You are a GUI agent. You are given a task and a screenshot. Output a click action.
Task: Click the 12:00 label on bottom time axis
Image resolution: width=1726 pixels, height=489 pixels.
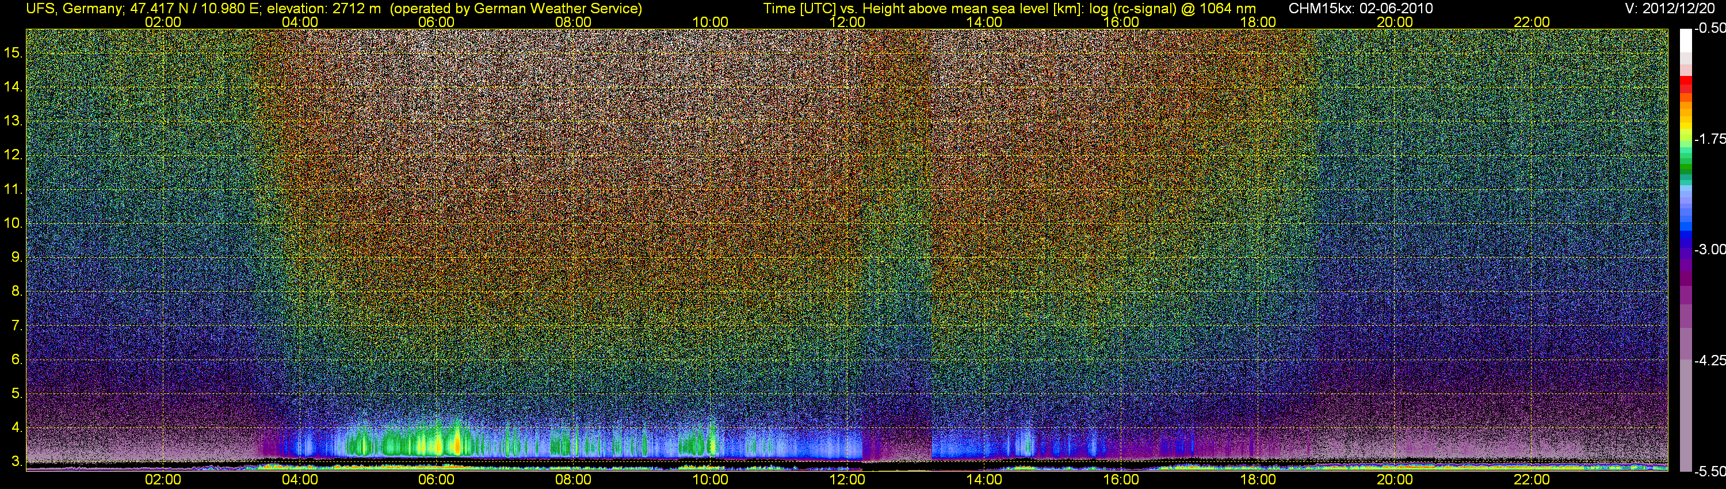pos(847,480)
